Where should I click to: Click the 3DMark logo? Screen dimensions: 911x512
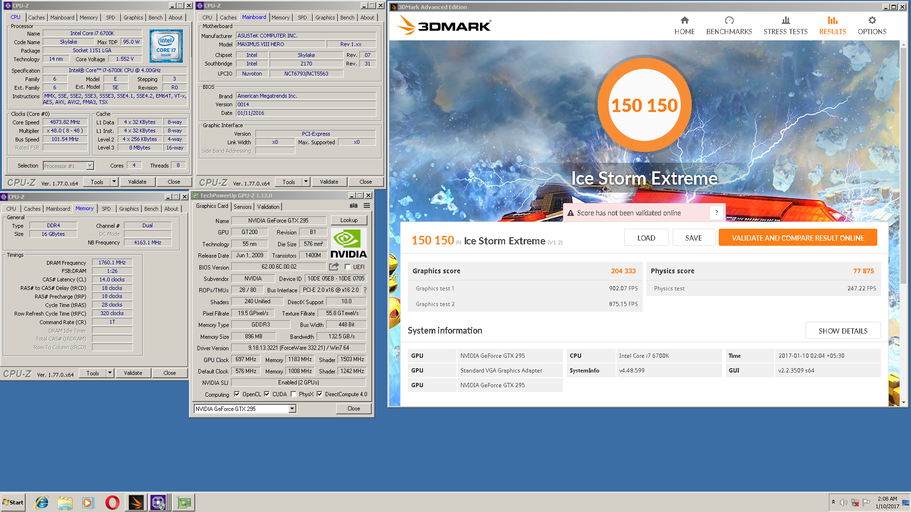pos(444,25)
